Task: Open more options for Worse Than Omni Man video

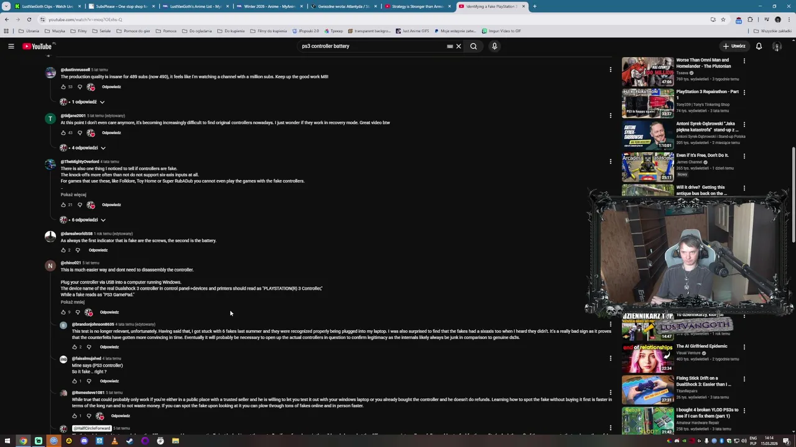Action: click(744, 61)
